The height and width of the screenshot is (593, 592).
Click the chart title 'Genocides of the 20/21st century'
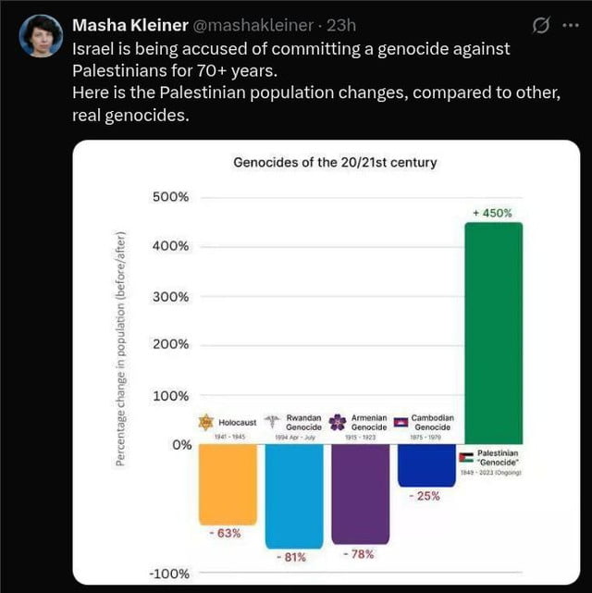[335, 163]
